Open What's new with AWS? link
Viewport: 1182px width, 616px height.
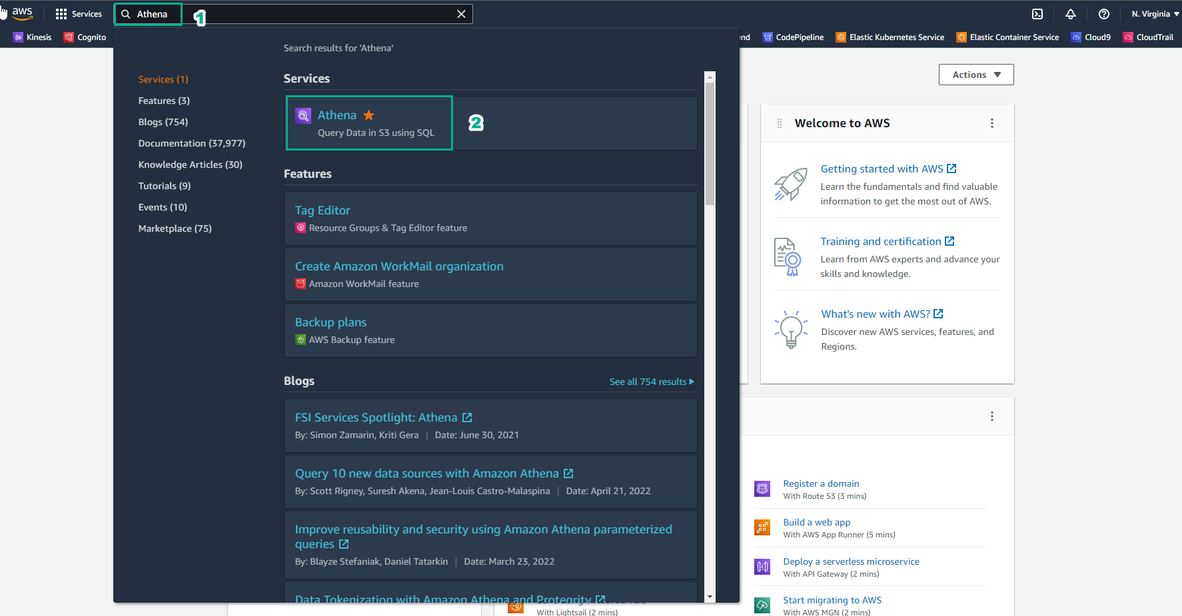point(882,314)
